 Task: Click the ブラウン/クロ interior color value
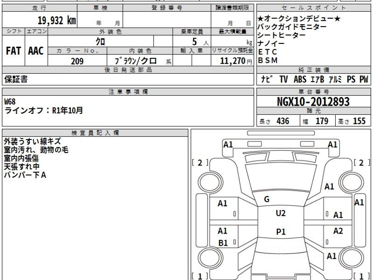pos(136,61)
